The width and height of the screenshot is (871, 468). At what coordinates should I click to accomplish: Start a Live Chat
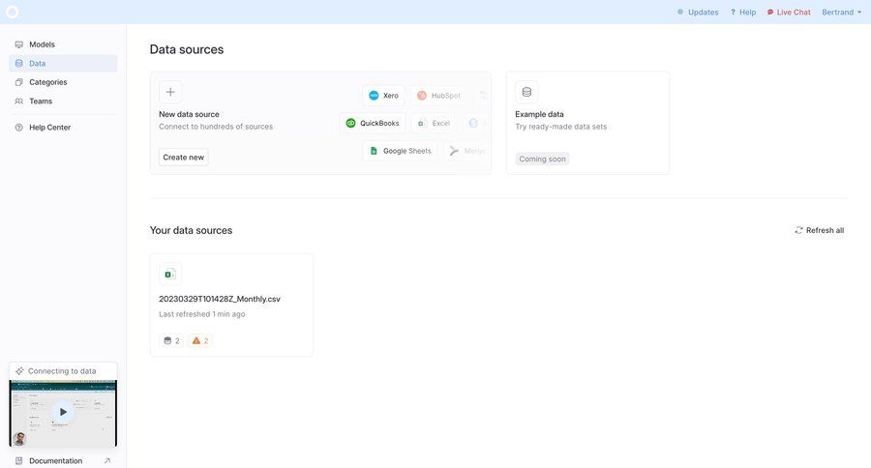789,13
